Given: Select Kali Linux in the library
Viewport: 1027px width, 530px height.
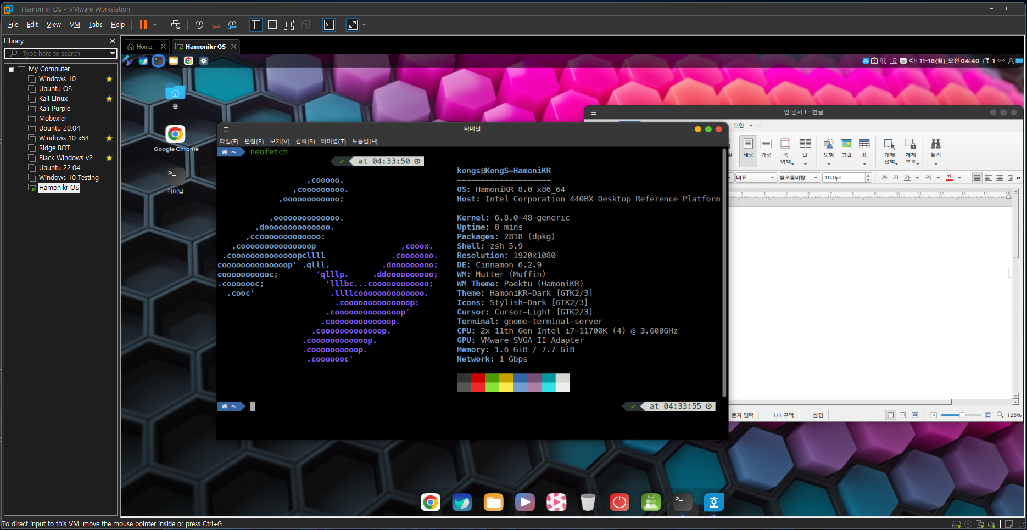Looking at the screenshot, I should pos(53,99).
